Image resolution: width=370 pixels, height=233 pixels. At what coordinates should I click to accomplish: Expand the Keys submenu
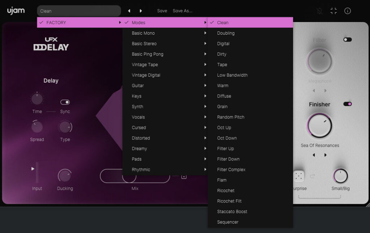(165, 96)
